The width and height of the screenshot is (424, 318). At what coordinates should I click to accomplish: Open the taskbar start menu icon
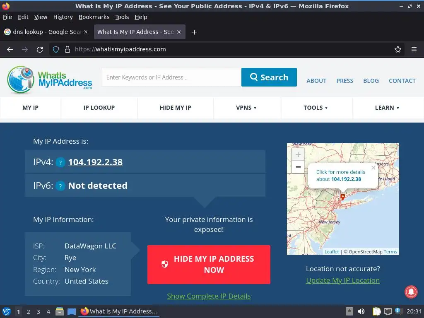pyautogui.click(x=7, y=311)
